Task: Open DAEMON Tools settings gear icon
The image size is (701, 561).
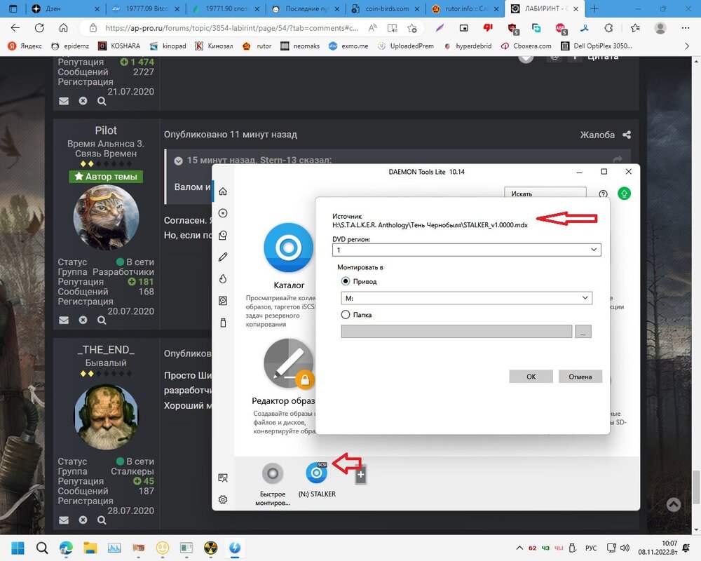Action: click(223, 500)
